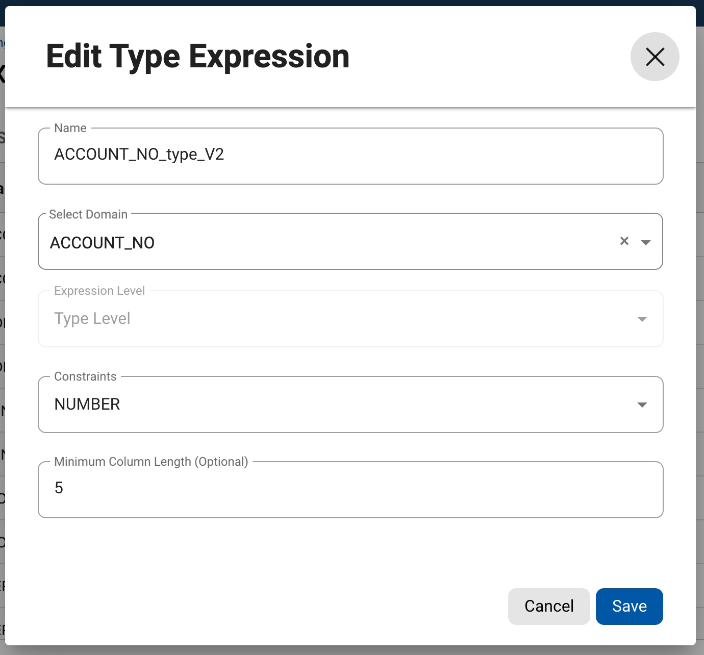Image resolution: width=704 pixels, height=655 pixels.
Task: Click into the Minimum Column Length value 5
Action: coord(350,488)
